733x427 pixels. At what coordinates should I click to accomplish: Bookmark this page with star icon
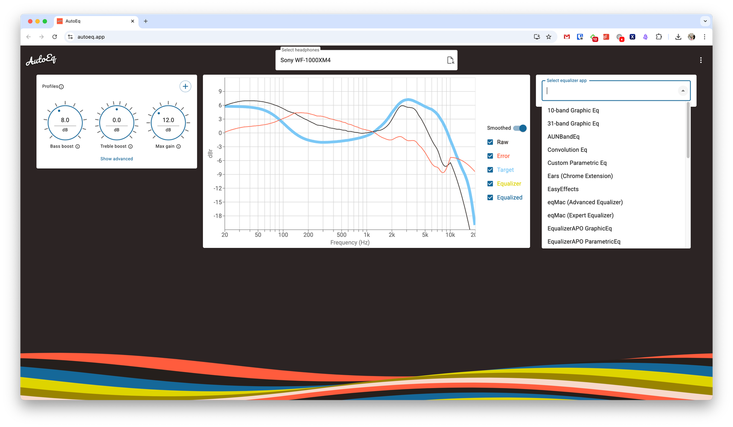click(549, 37)
